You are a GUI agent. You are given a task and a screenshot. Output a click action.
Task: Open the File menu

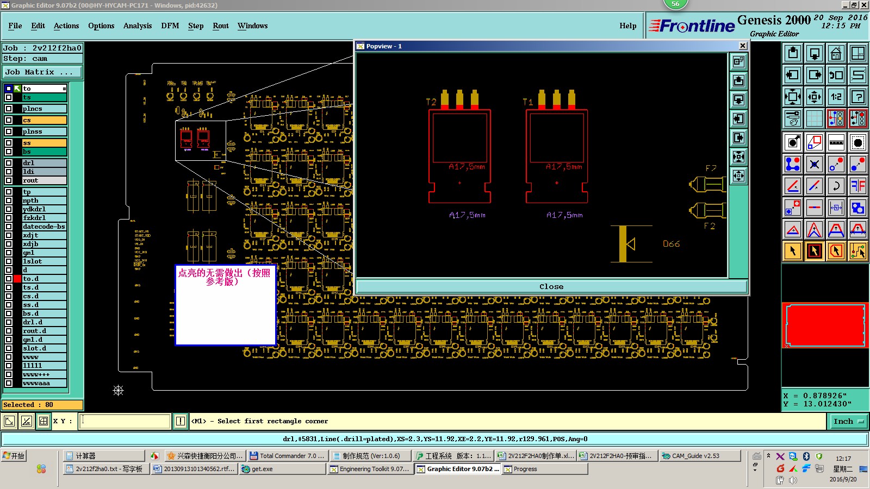(15, 26)
